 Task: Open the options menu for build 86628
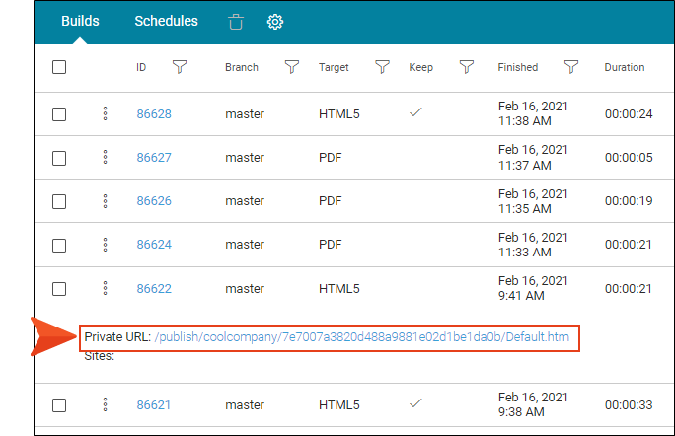(x=105, y=113)
